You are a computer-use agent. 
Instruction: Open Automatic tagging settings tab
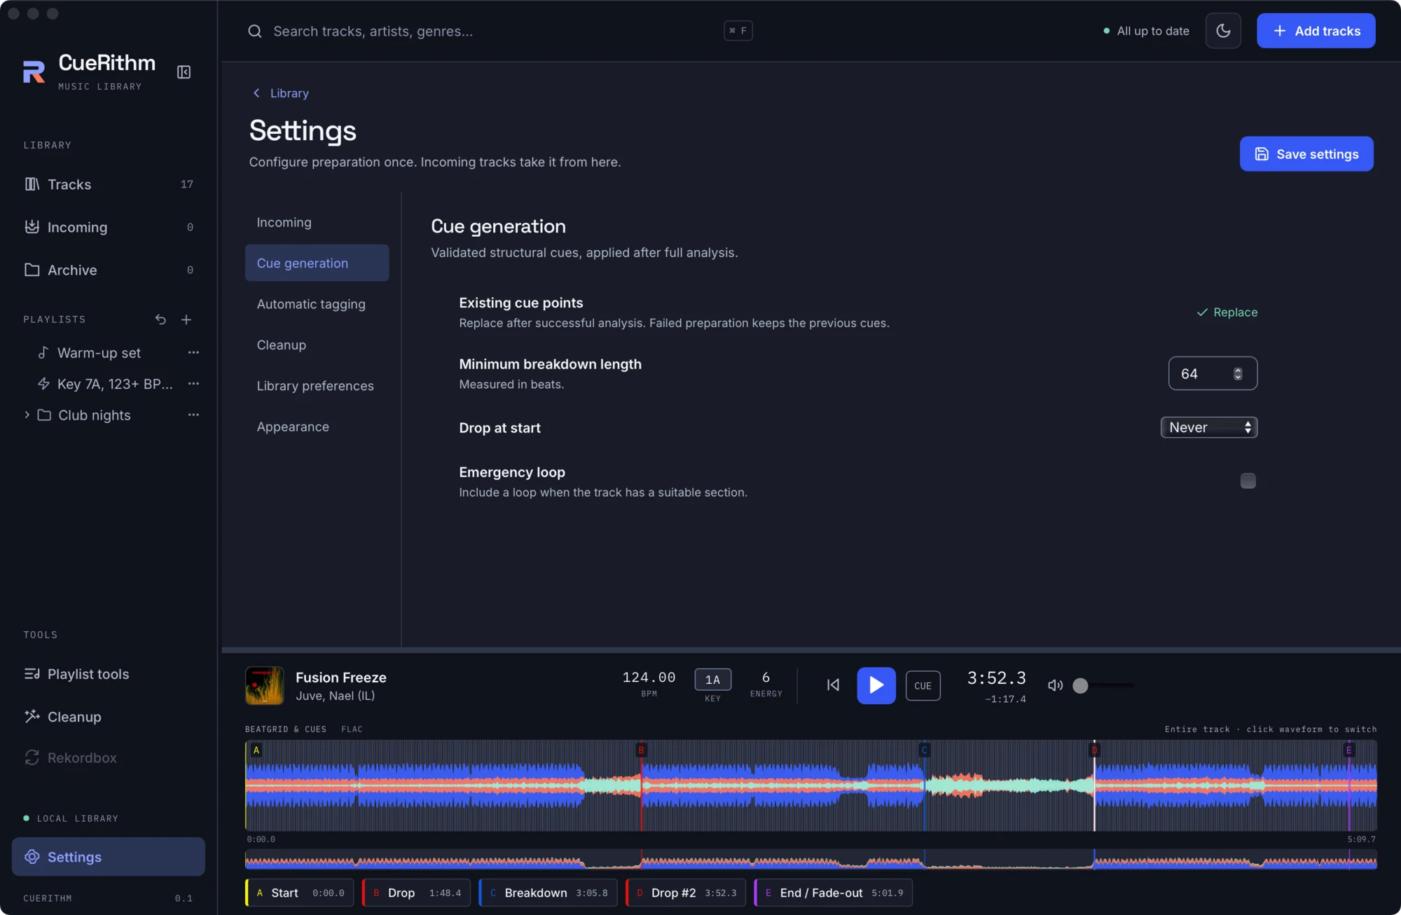point(317,304)
